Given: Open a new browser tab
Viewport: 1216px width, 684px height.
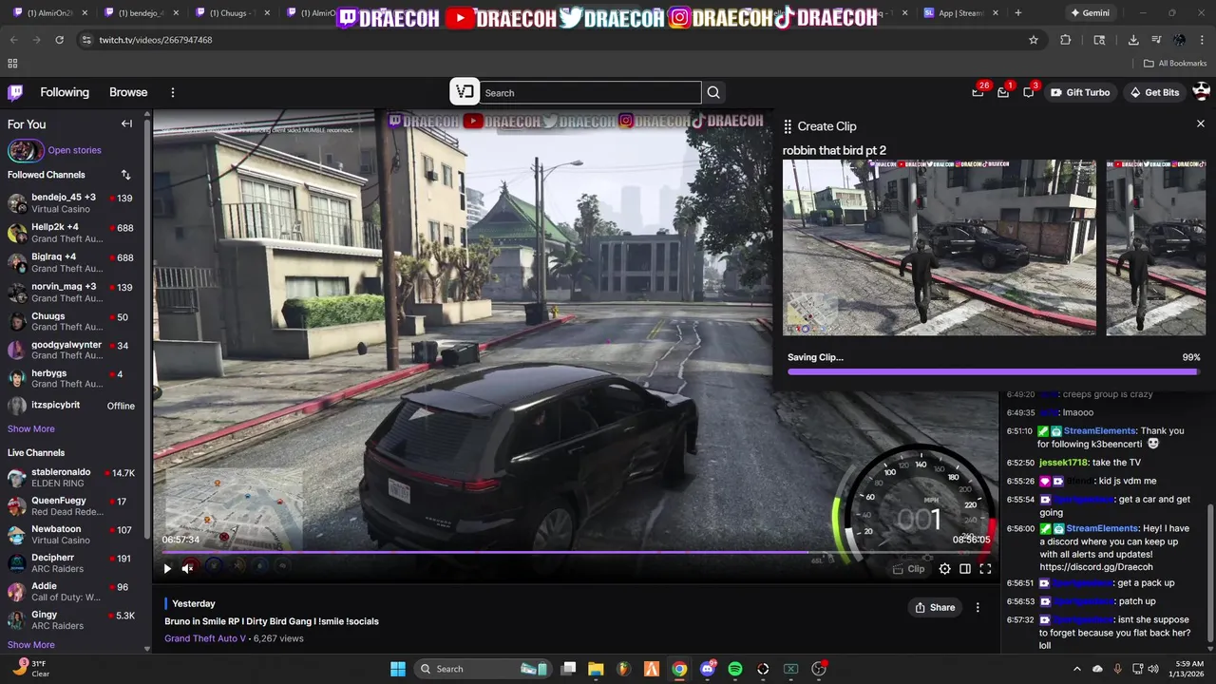Looking at the screenshot, I should 1018,13.
